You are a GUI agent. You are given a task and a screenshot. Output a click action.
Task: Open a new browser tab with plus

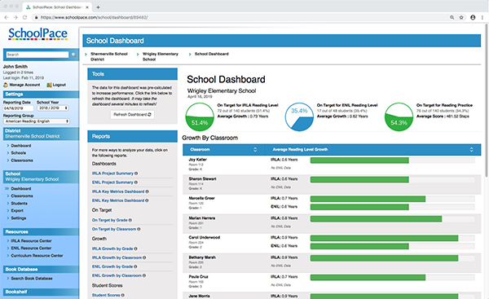(x=98, y=7)
